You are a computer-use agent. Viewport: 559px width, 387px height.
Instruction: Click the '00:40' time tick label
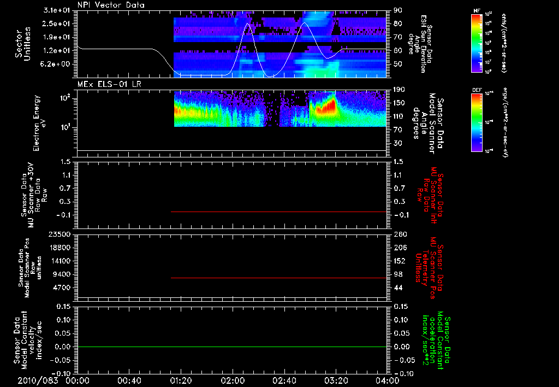coord(129,380)
